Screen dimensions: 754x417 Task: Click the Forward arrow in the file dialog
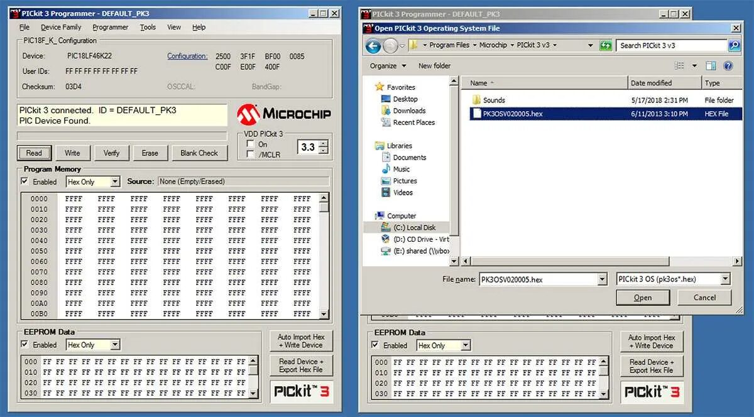click(x=390, y=45)
